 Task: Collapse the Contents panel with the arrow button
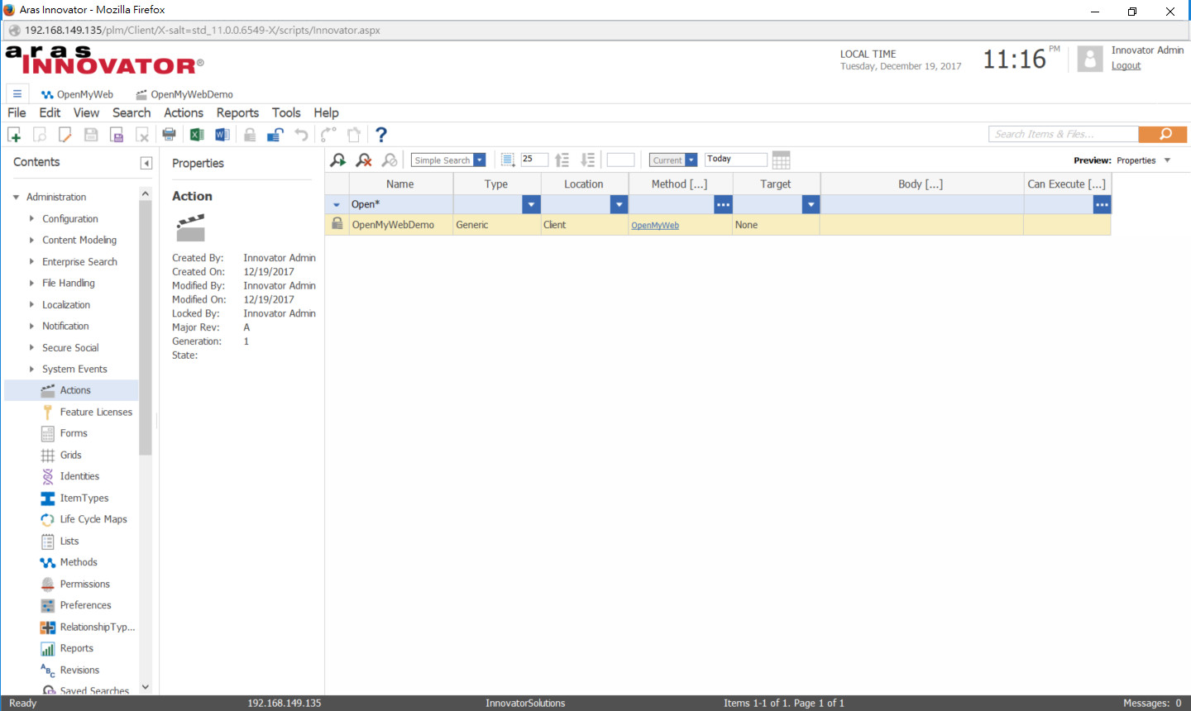pos(146,163)
